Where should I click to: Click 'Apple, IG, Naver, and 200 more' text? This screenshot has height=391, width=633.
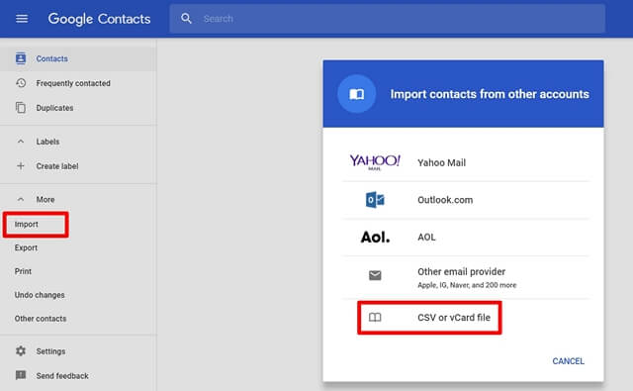point(467,285)
